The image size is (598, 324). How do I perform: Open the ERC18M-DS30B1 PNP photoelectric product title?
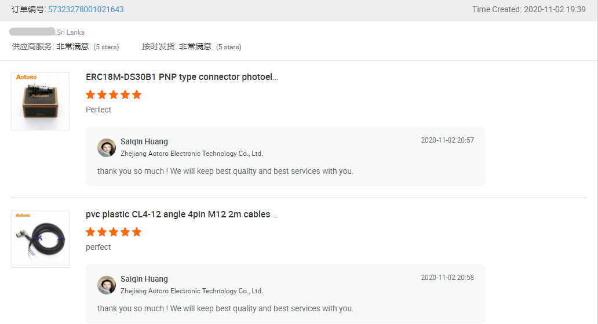181,77
